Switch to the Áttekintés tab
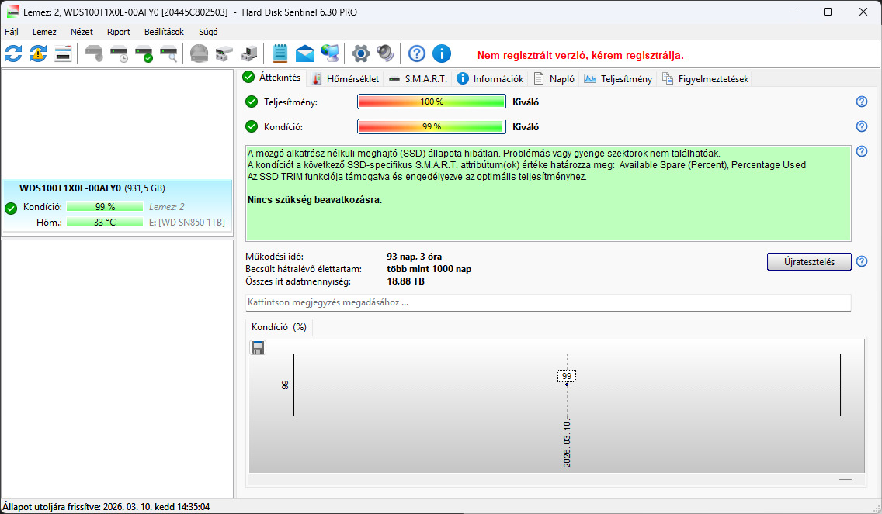The width and height of the screenshot is (882, 514). (x=273, y=78)
